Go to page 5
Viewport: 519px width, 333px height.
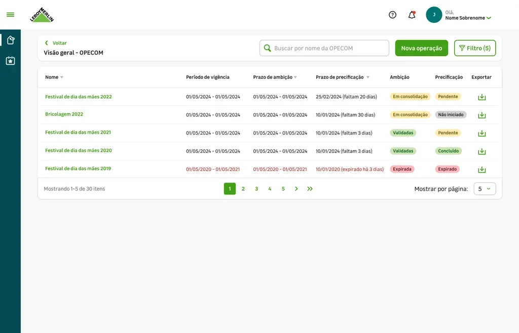click(x=283, y=189)
